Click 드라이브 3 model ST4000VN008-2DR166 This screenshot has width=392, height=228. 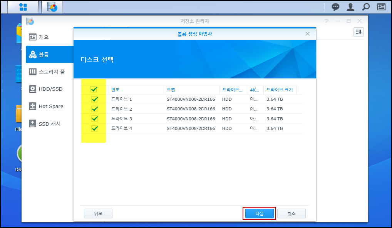pyautogui.click(x=191, y=119)
